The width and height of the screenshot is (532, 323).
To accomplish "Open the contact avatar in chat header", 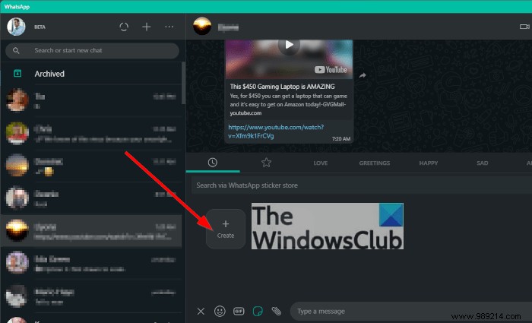I will point(202,26).
